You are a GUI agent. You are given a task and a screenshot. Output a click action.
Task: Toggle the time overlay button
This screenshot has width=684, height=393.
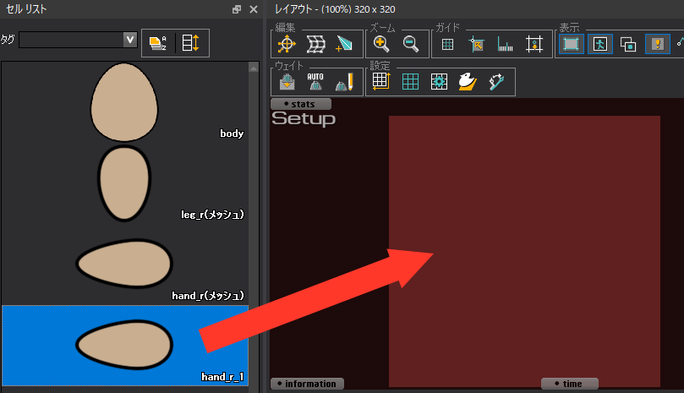click(570, 384)
